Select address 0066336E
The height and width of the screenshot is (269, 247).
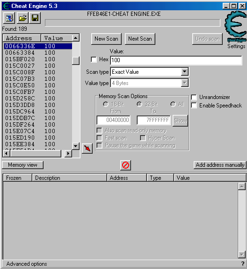pyautogui.click(x=37, y=46)
